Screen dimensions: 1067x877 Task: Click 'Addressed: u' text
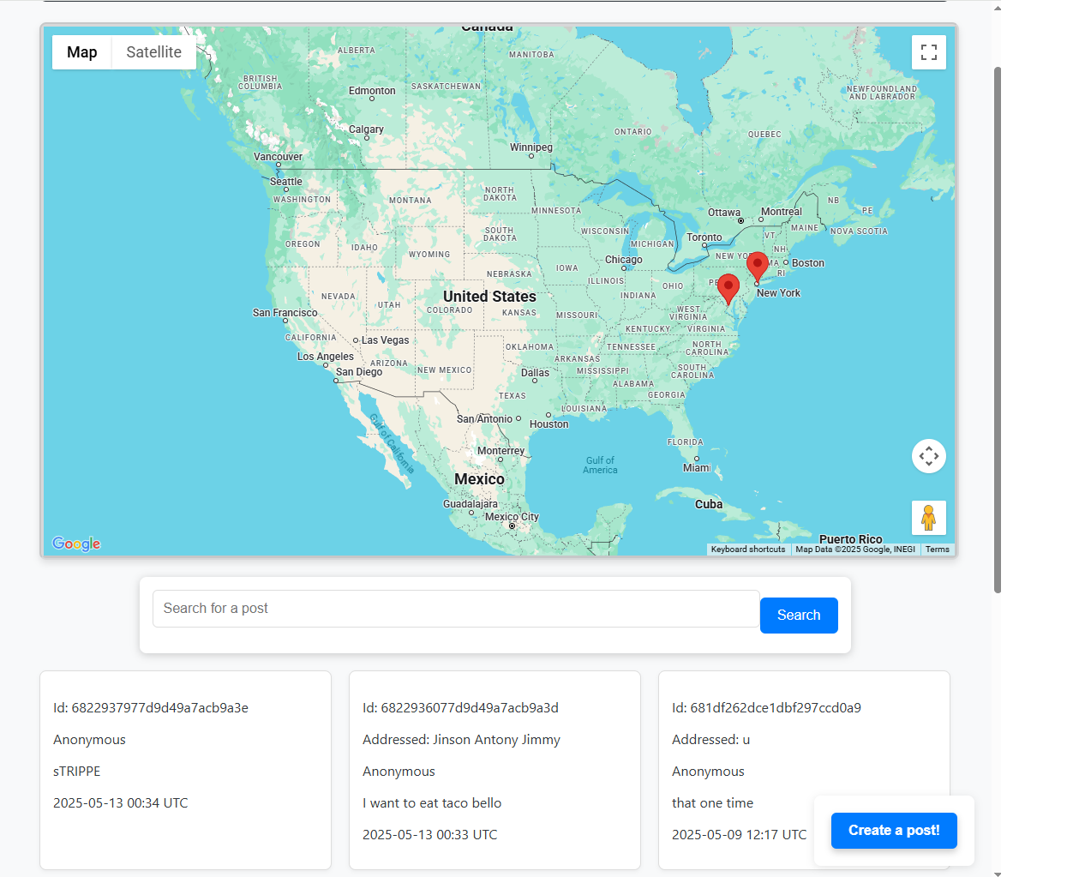[710, 740]
